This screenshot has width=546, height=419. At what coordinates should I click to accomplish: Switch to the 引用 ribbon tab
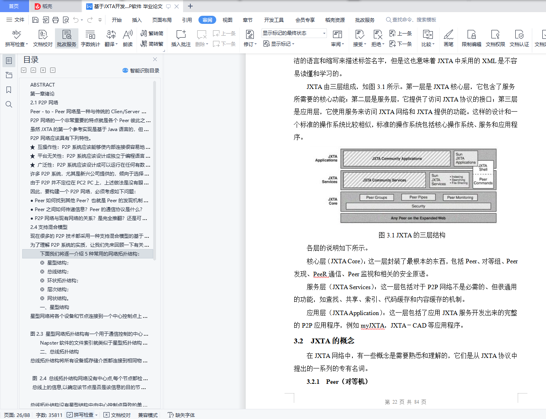coord(187,20)
